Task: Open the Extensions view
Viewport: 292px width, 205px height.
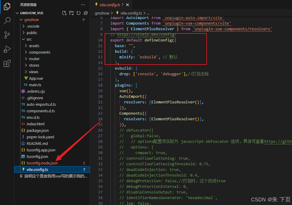Action: click(x=7, y=63)
